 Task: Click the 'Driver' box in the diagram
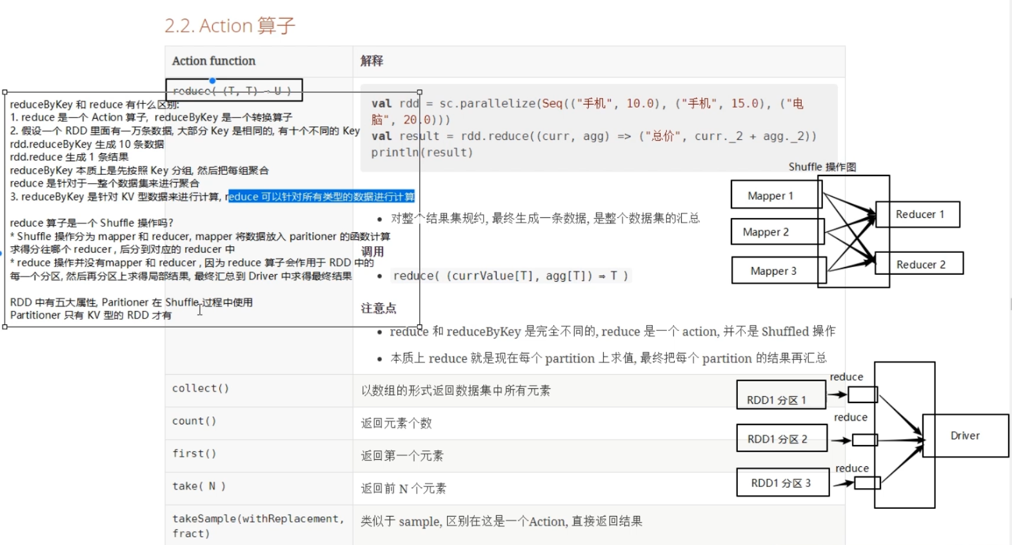[966, 436]
